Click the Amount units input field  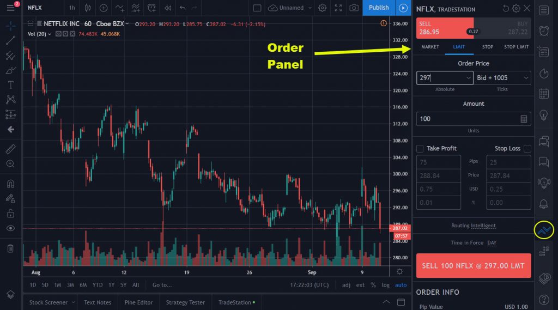[x=468, y=119]
